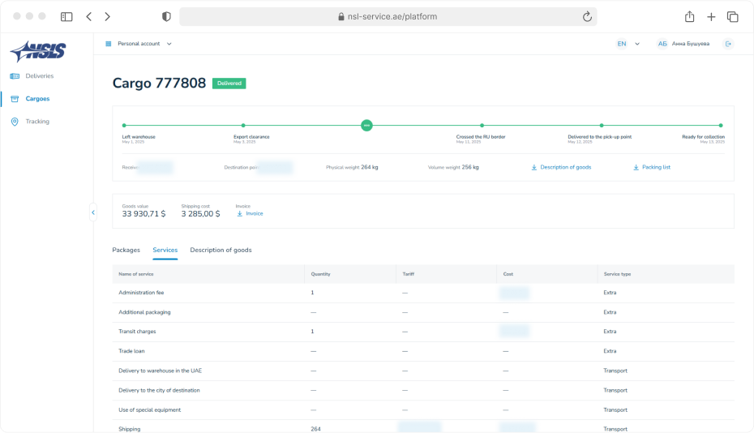Reload the page using the refresh icon
Viewport: 754px width, 433px height.
pyautogui.click(x=586, y=16)
